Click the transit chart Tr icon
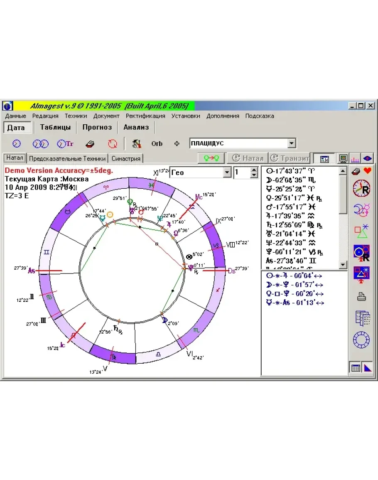This screenshot has height=480, width=378. tap(65, 144)
